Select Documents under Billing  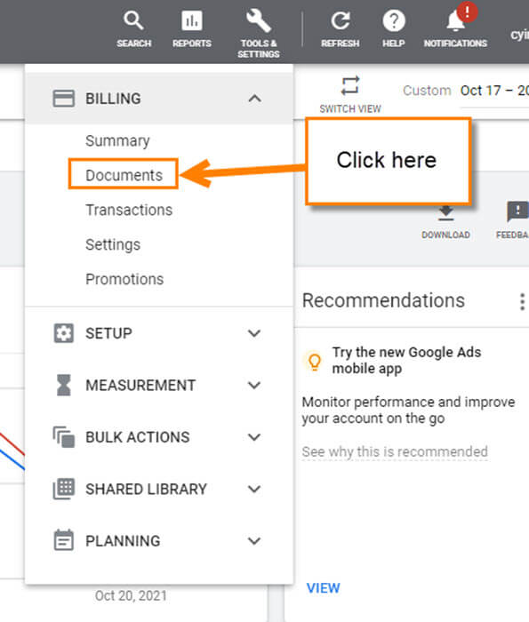click(x=124, y=175)
